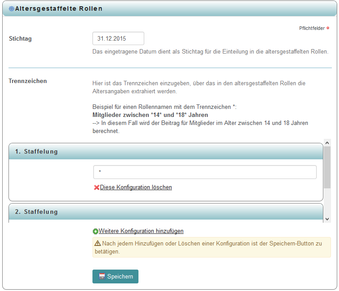Click the Stichtag field label
Image resolution: width=339 pixels, height=291 pixels.
20,38
